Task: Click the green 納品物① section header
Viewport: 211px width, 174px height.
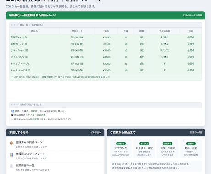Action: pos(105,16)
